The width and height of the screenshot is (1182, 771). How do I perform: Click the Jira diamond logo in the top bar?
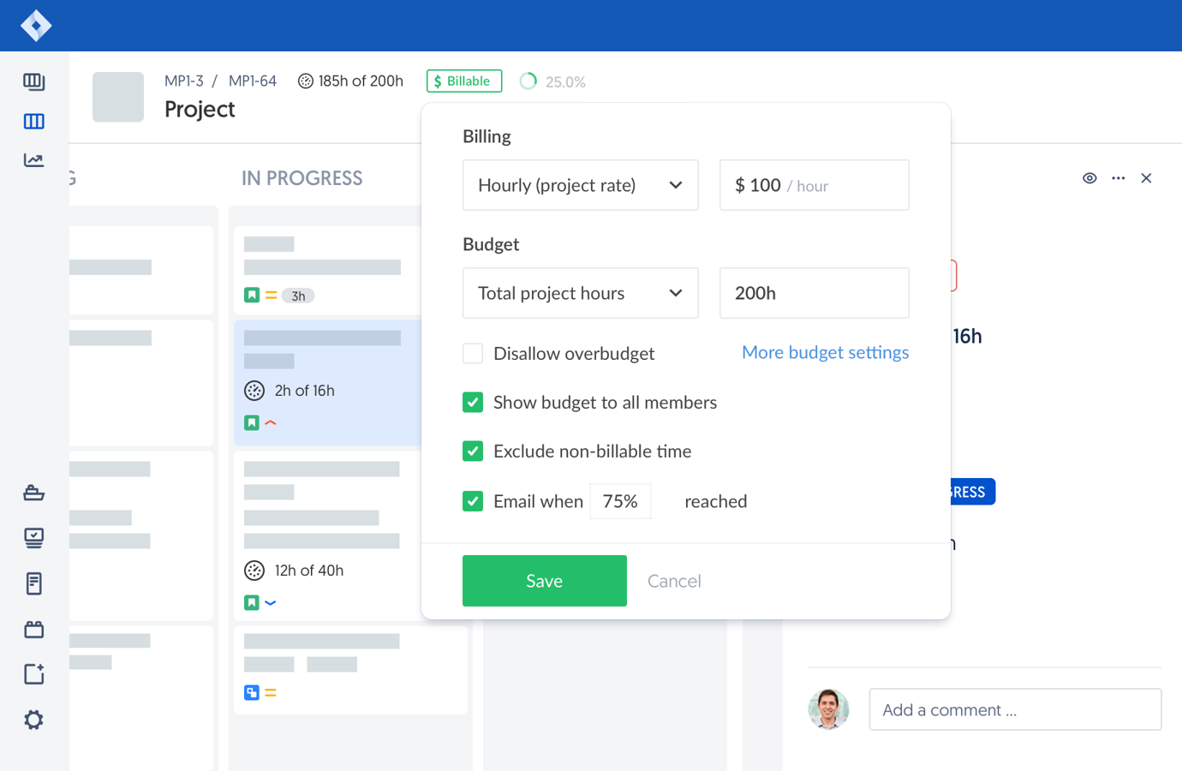[x=36, y=26]
